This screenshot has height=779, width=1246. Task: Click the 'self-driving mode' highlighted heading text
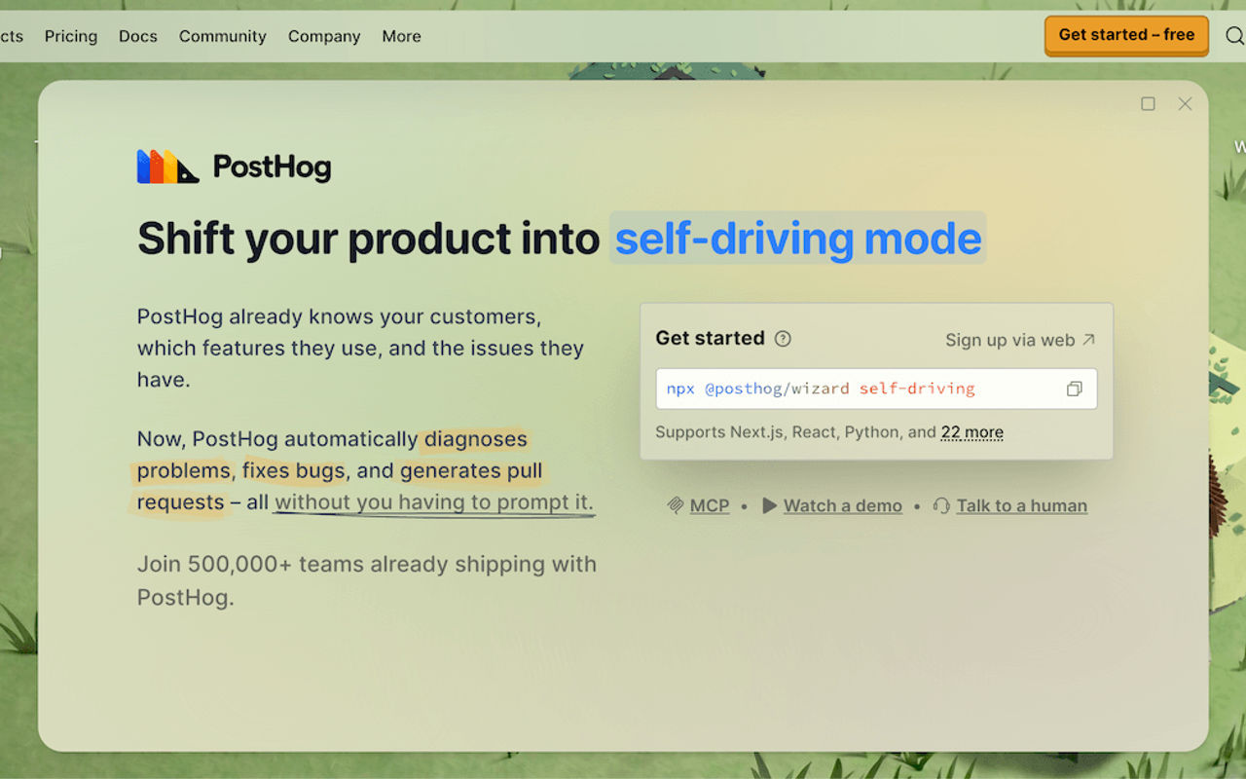coord(798,239)
